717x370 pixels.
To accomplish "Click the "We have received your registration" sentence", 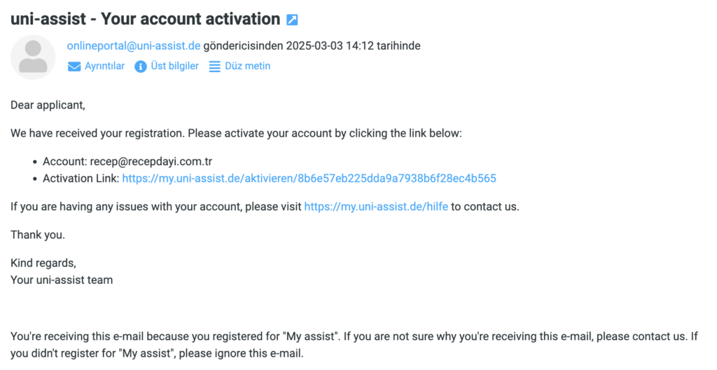I will pyautogui.click(x=236, y=133).
